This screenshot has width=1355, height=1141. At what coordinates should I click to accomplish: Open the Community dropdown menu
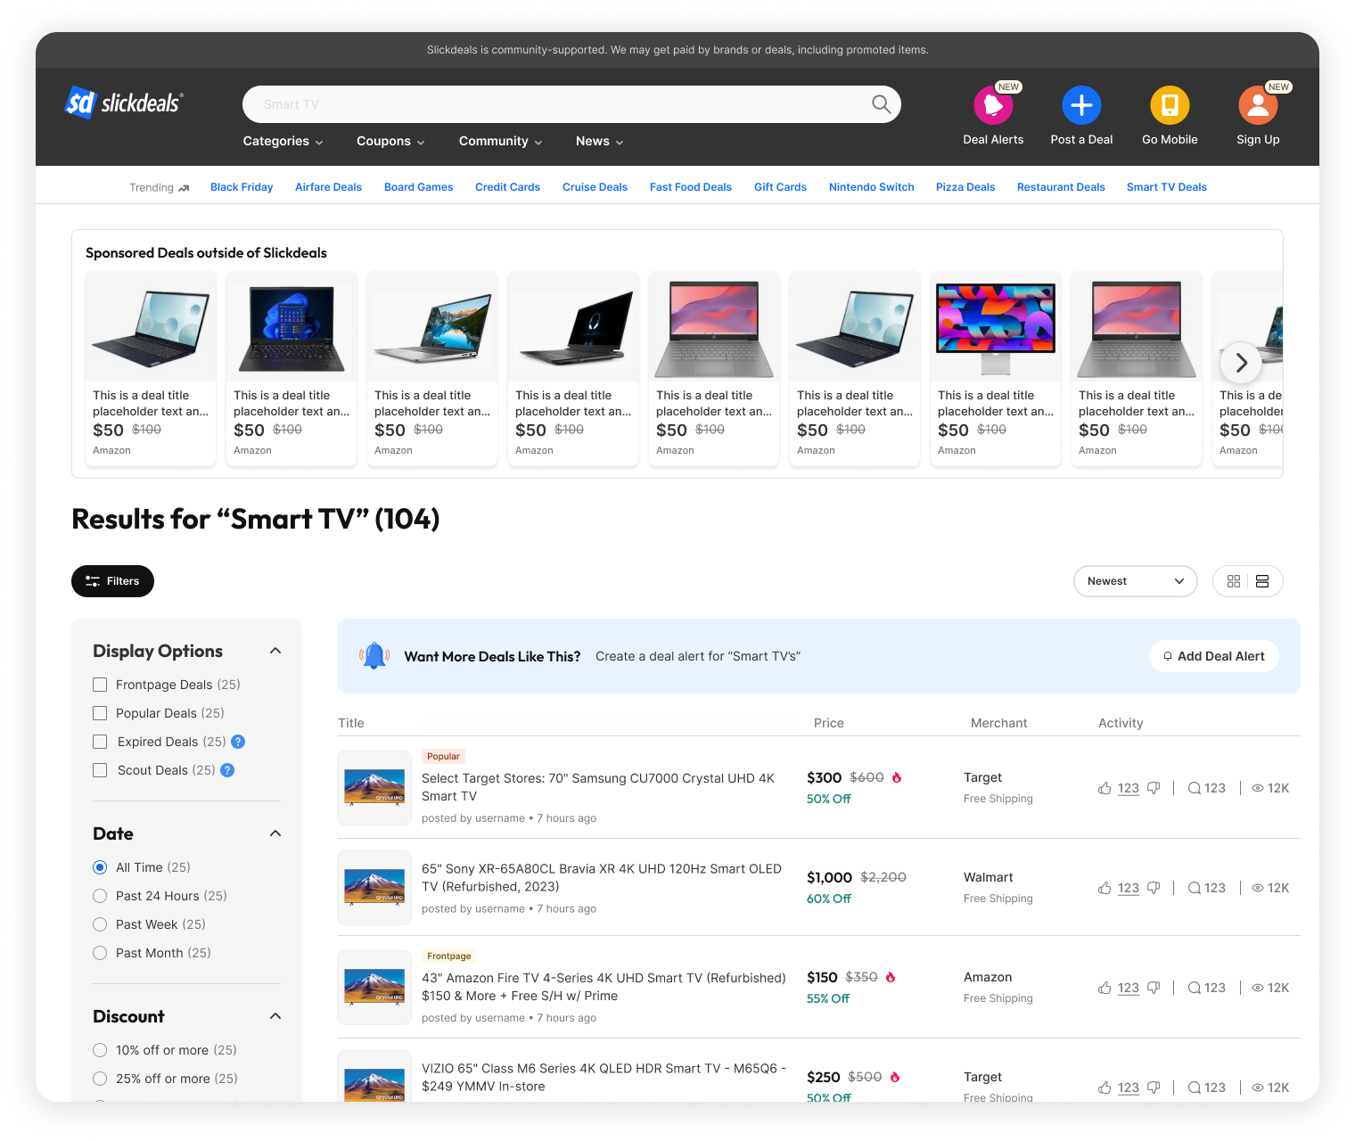[x=501, y=141]
